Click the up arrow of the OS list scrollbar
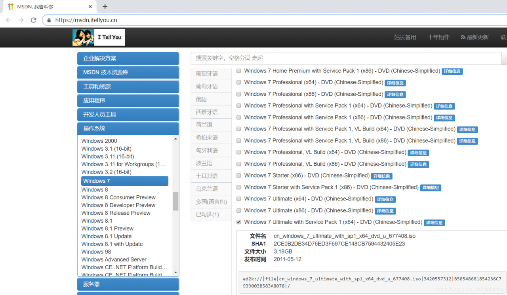 176,139
